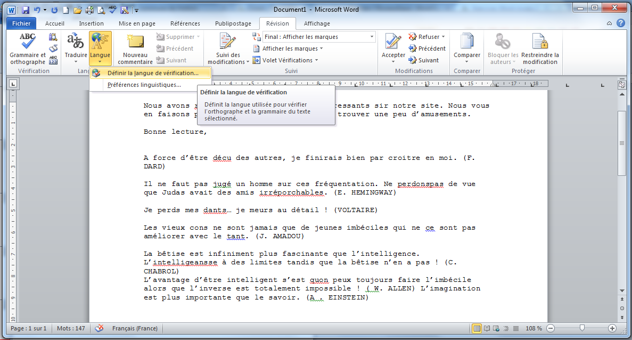Open Restreindre la modification
This screenshot has width=632, height=340.
(540, 48)
